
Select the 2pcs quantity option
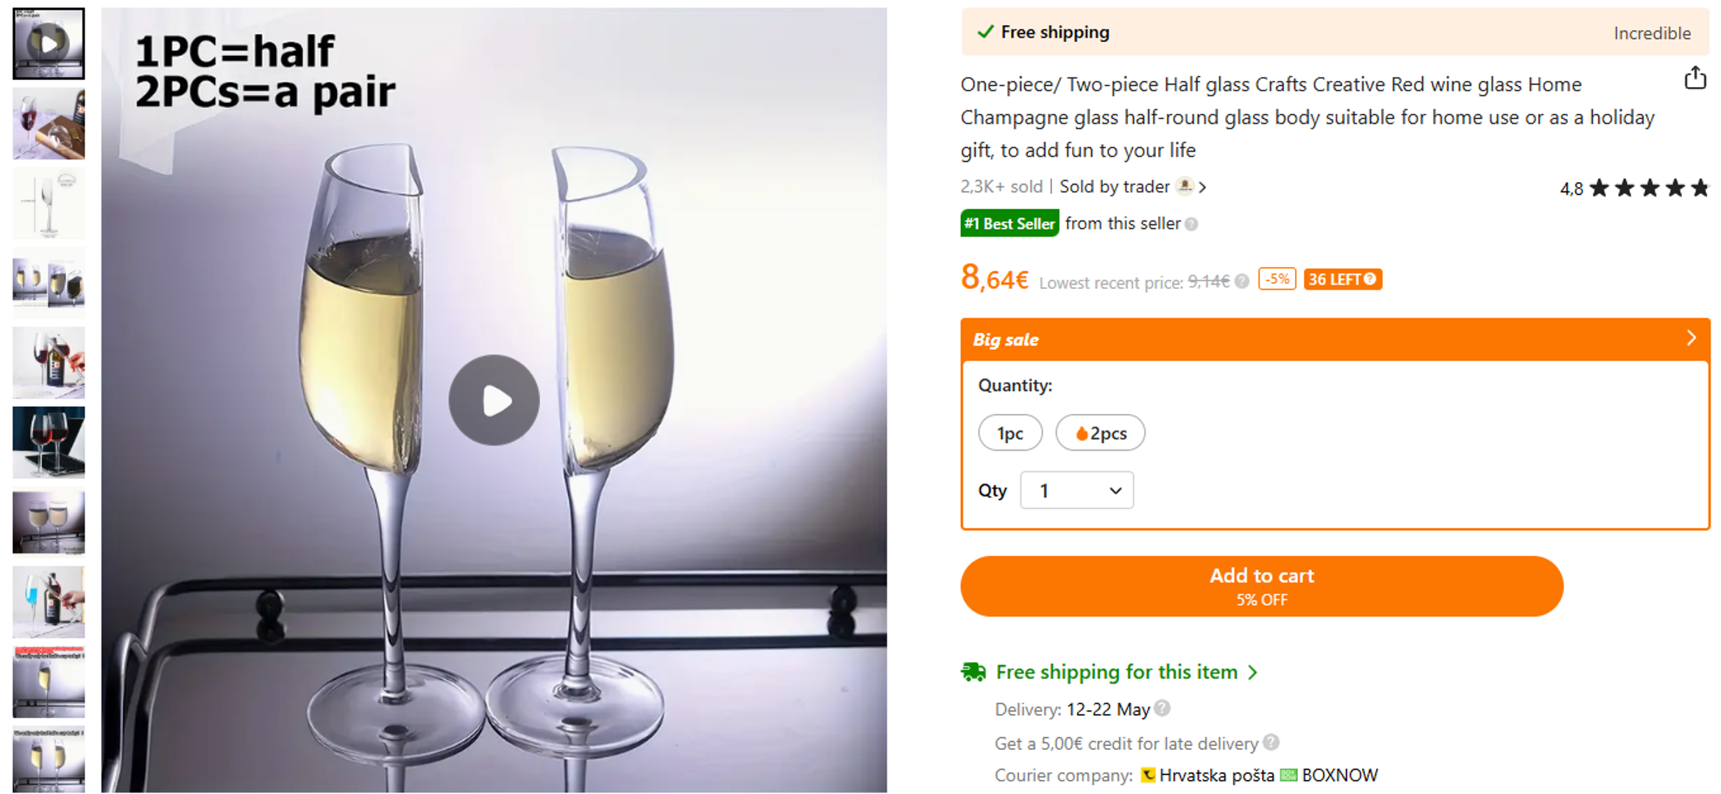pos(1100,433)
